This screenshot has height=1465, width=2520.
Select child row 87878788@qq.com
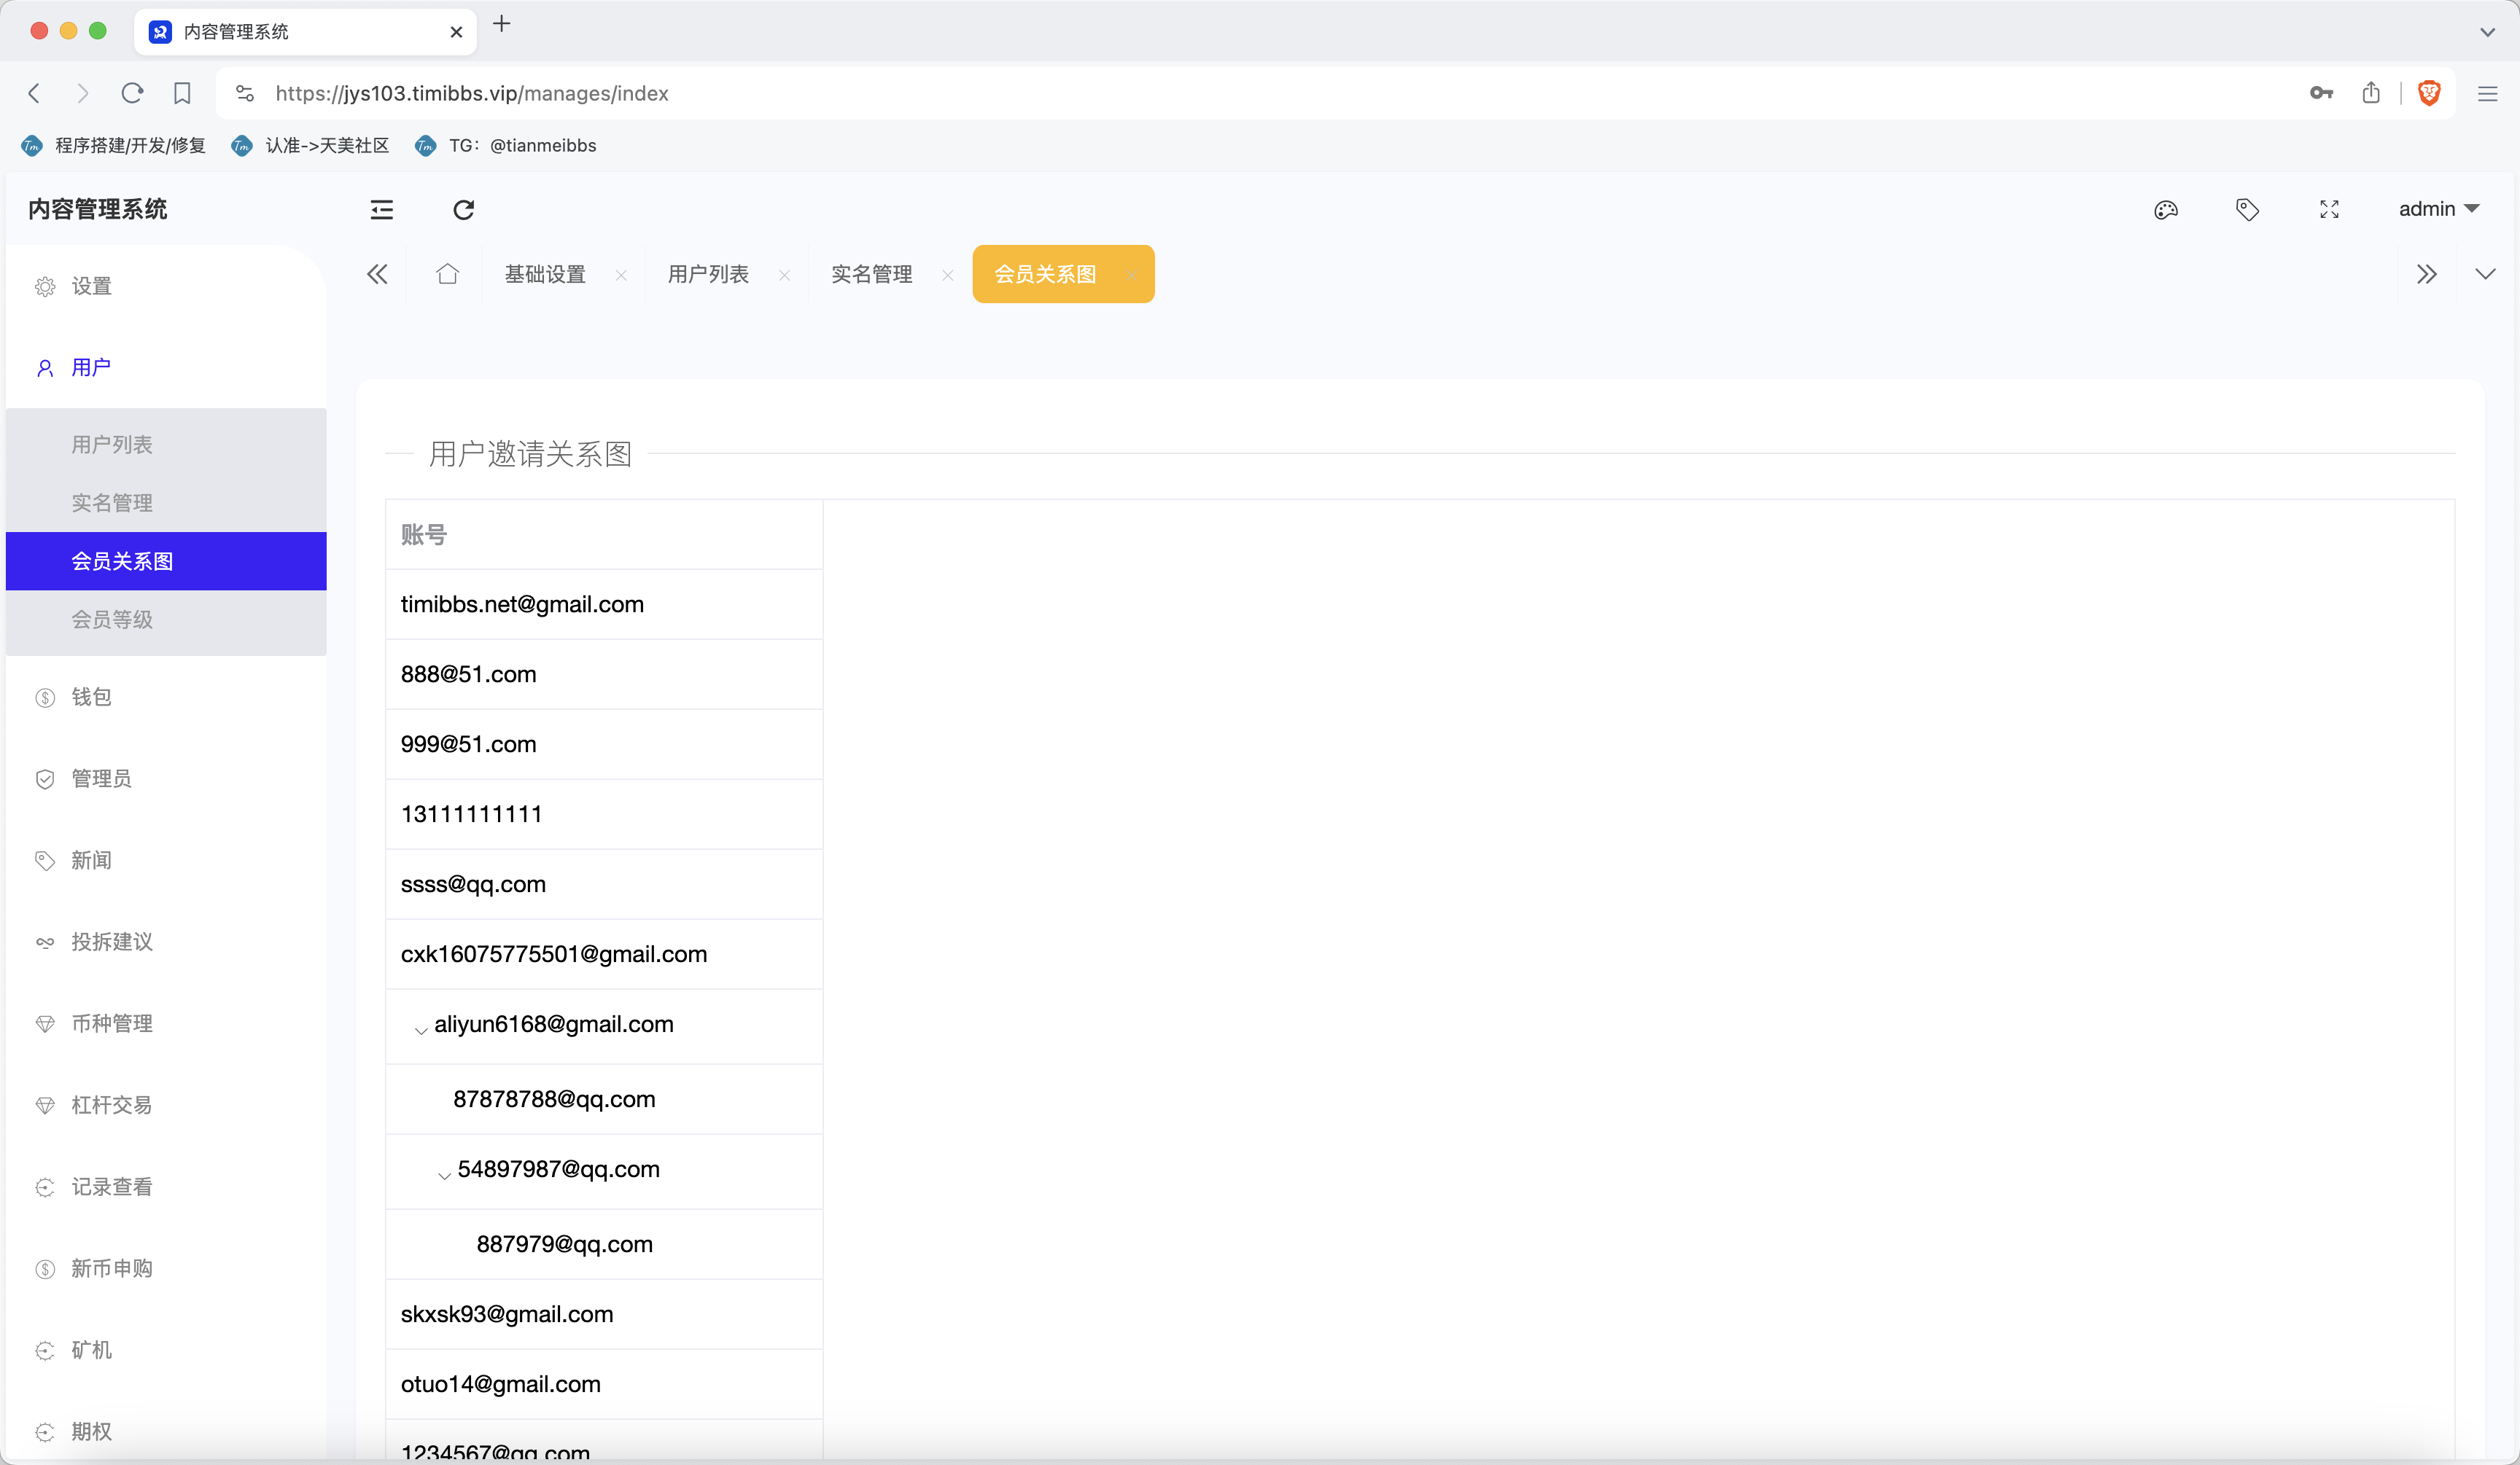(604, 1099)
